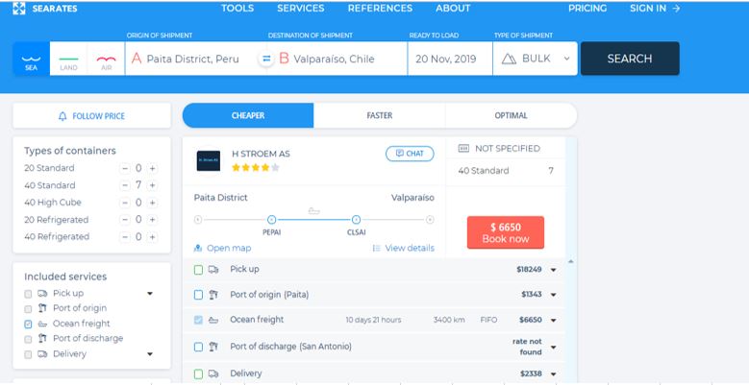Viewport: 749px width, 385px height.
Task: Click the H Stroem AS company logo
Action: [208, 160]
